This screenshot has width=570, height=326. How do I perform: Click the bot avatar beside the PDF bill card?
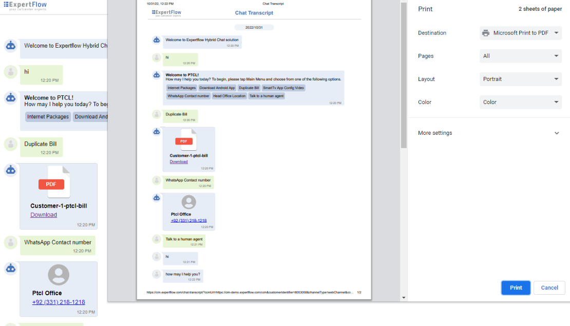coord(11,170)
